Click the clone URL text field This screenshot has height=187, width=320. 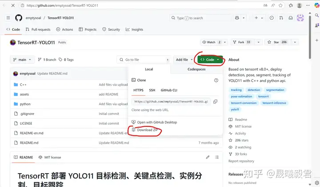pos(171,102)
